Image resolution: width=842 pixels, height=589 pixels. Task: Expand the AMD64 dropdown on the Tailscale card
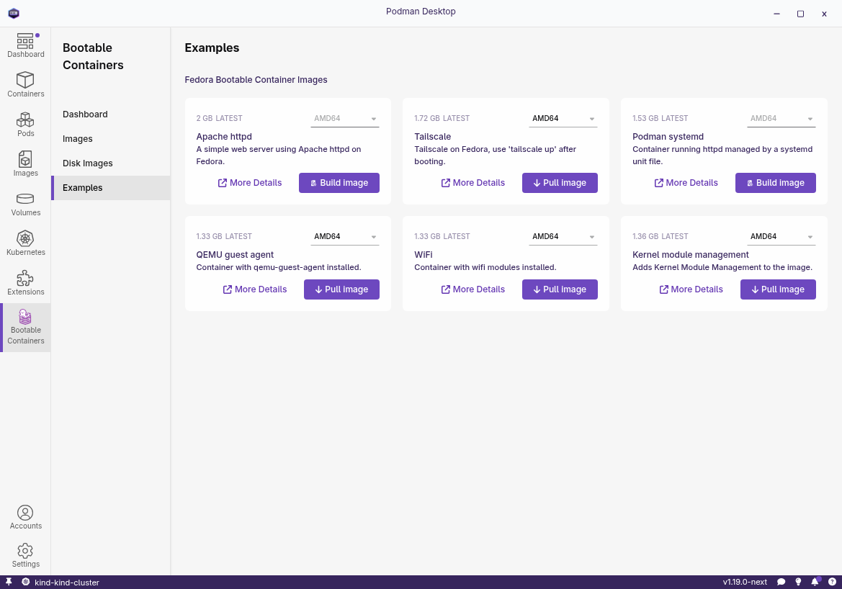(x=563, y=118)
